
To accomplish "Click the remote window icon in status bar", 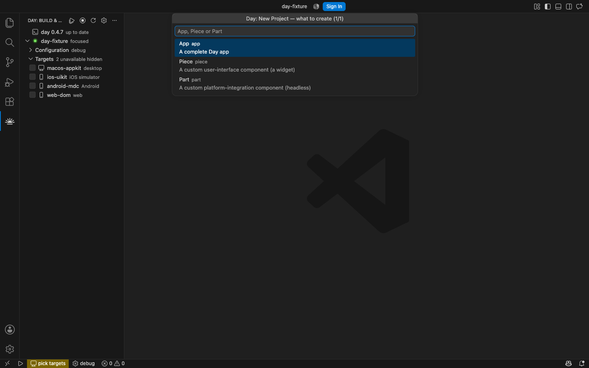I will tap(7, 364).
